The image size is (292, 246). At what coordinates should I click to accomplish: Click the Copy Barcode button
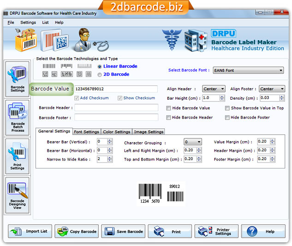[77, 231]
